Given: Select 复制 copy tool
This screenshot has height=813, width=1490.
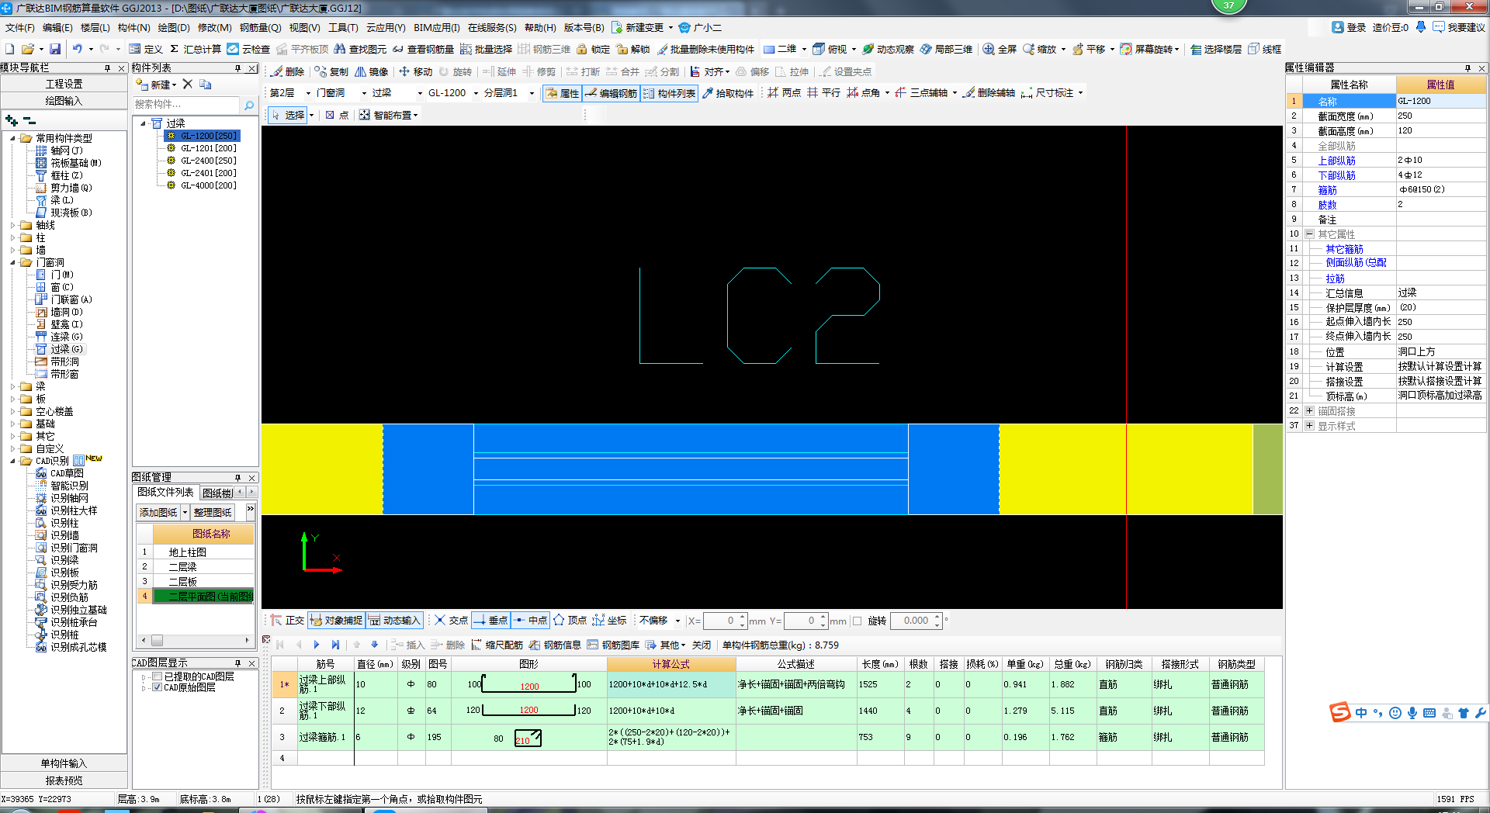Looking at the screenshot, I should (332, 71).
